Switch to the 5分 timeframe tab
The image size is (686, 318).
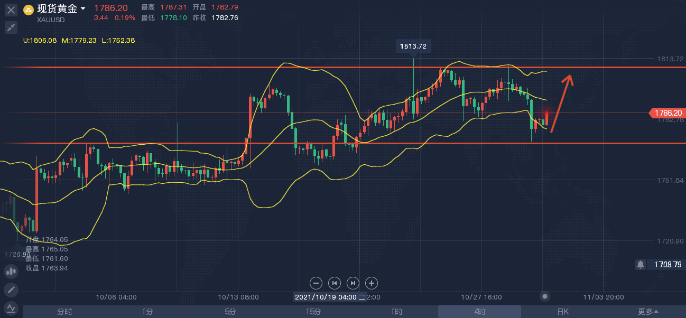pyautogui.click(x=230, y=312)
